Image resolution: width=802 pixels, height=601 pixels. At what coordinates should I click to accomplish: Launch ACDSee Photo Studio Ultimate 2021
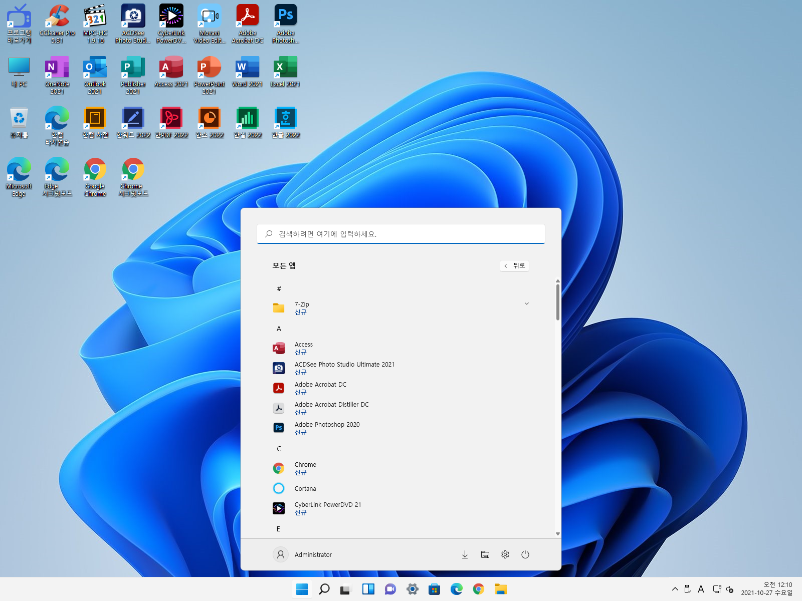click(x=401, y=368)
